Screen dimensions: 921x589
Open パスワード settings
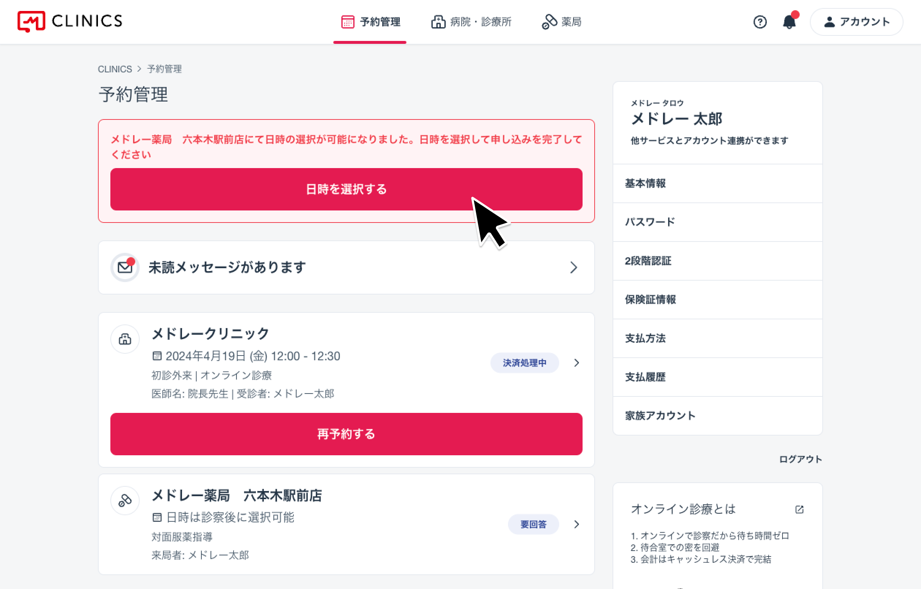point(717,222)
